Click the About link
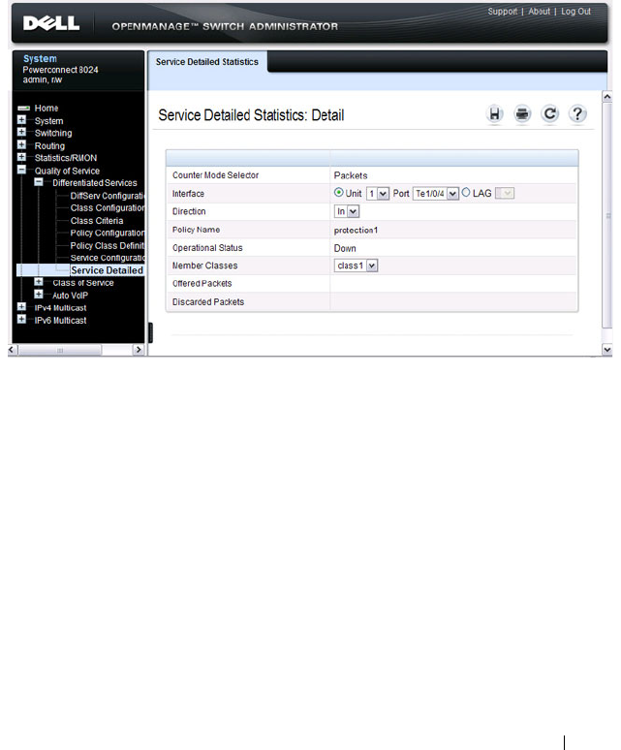 tap(540, 12)
